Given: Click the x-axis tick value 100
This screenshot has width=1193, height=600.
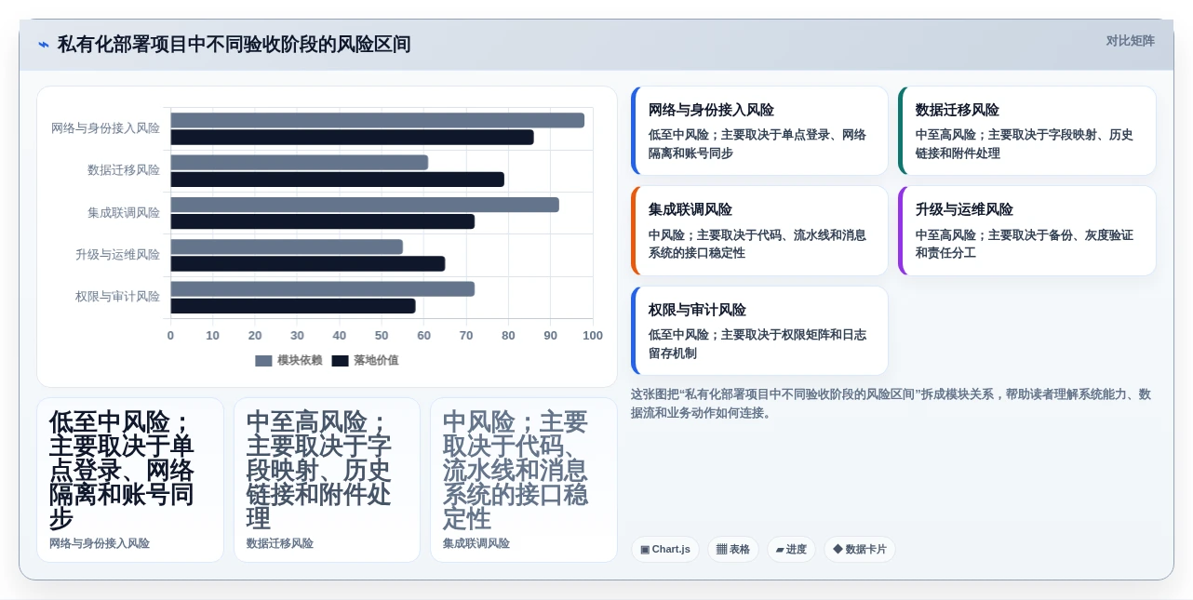Looking at the screenshot, I should 593,336.
